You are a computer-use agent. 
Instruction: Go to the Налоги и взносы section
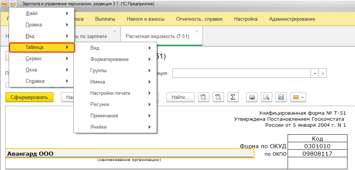(145, 19)
